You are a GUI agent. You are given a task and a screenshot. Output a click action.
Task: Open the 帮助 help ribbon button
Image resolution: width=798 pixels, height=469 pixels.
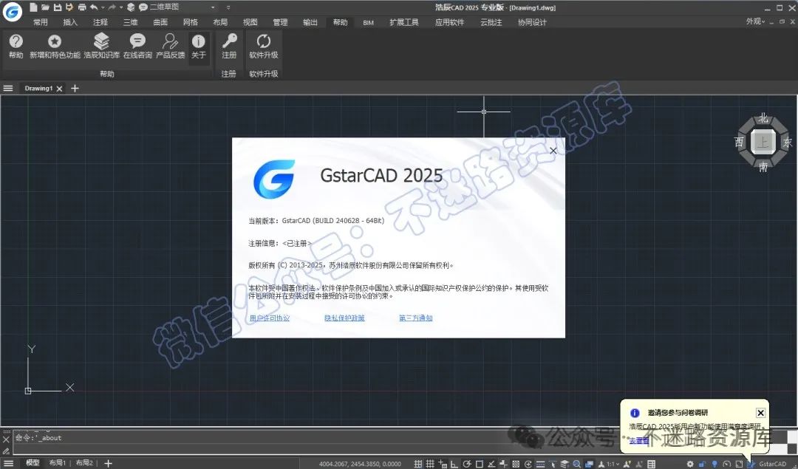16,47
